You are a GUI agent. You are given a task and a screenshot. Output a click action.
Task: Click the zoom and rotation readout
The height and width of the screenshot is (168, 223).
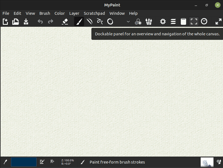pyautogui.click(x=68, y=162)
